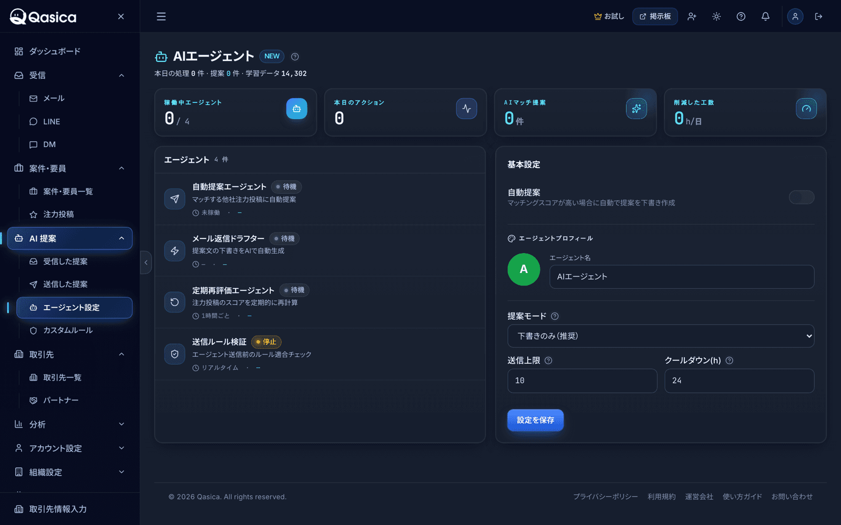The width and height of the screenshot is (841, 525).
Task: Open パートナー
Action: pyautogui.click(x=74, y=400)
